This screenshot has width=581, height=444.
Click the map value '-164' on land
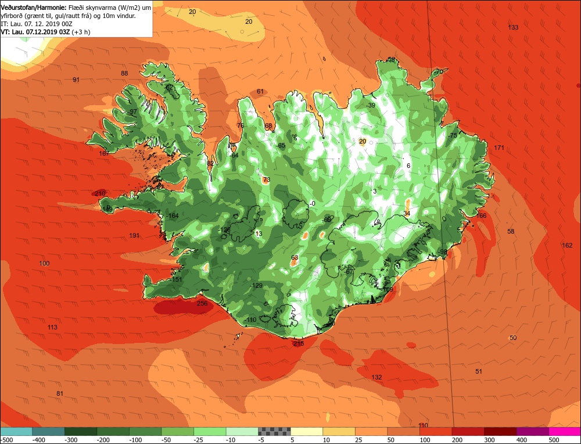tap(173, 216)
